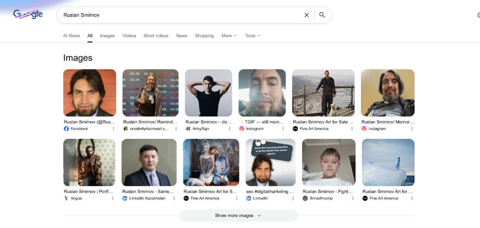This screenshot has width=480, height=228.
Task: Expand the Tools dropdown
Action: (252, 36)
